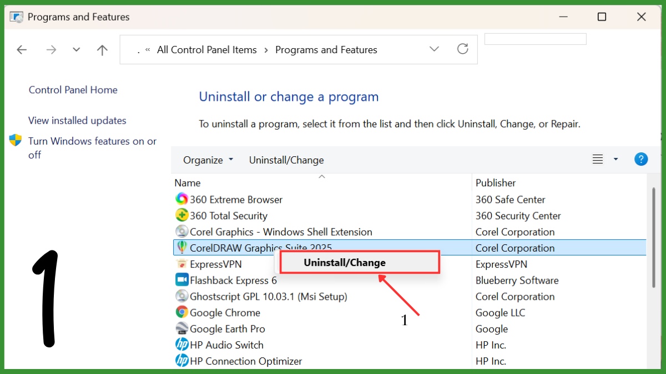Select the 360 Extreme Browser row
The image size is (666, 374).
[410, 199]
